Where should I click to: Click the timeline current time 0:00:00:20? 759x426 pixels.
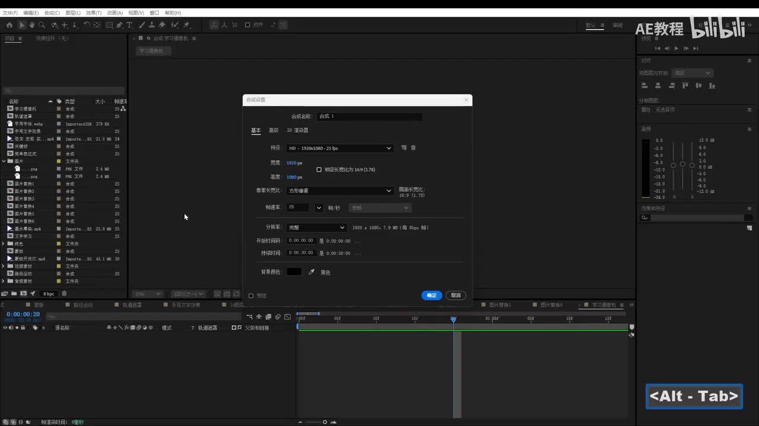[x=23, y=315]
